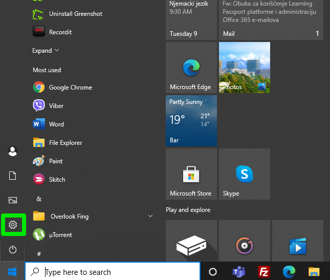Open Settings gear icon in Start sidebar

coord(13,225)
